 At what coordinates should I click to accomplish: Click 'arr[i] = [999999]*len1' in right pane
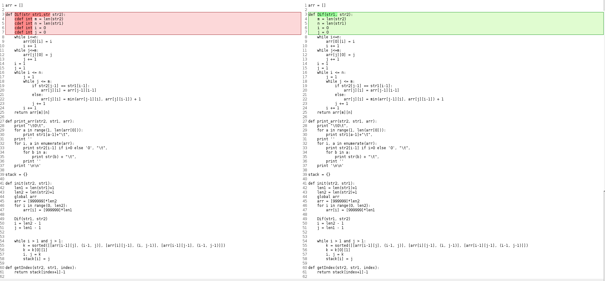click(350, 210)
